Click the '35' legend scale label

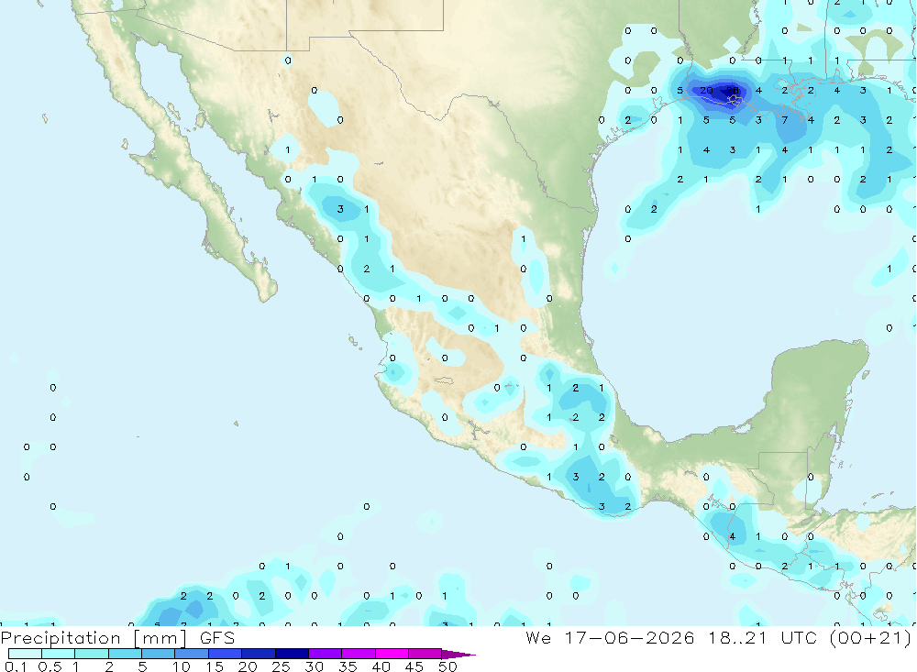(x=348, y=666)
